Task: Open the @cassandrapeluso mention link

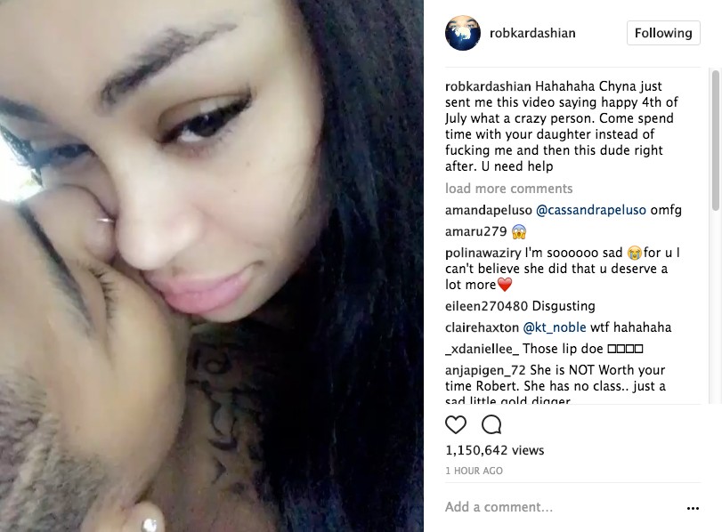Action: [591, 210]
